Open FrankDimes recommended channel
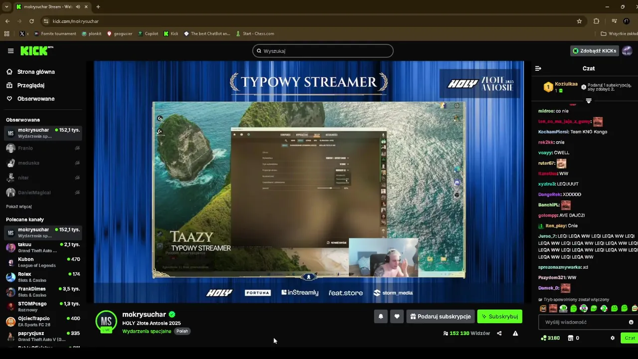The width and height of the screenshot is (638, 359). (x=43, y=292)
